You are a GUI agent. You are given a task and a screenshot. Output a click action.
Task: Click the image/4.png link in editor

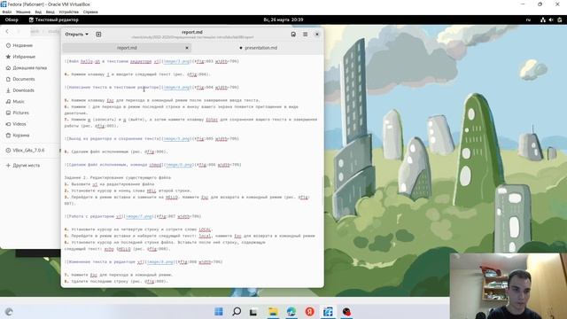pyautogui.click(x=176, y=87)
